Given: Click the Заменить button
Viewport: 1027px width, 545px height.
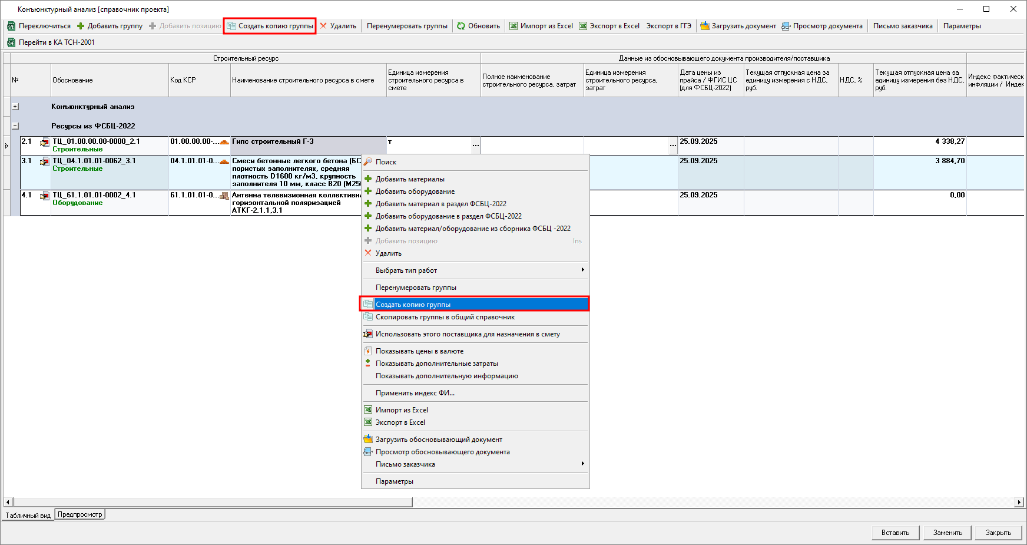Looking at the screenshot, I should click(948, 532).
